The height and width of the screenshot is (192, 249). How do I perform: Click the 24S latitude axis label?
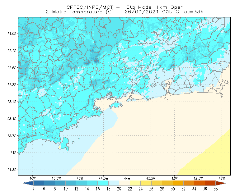click(x=13, y=153)
